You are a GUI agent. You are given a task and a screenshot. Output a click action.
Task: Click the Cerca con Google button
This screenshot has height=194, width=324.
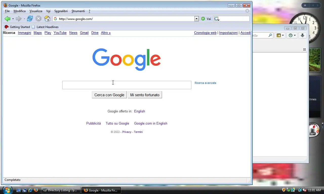(109, 95)
